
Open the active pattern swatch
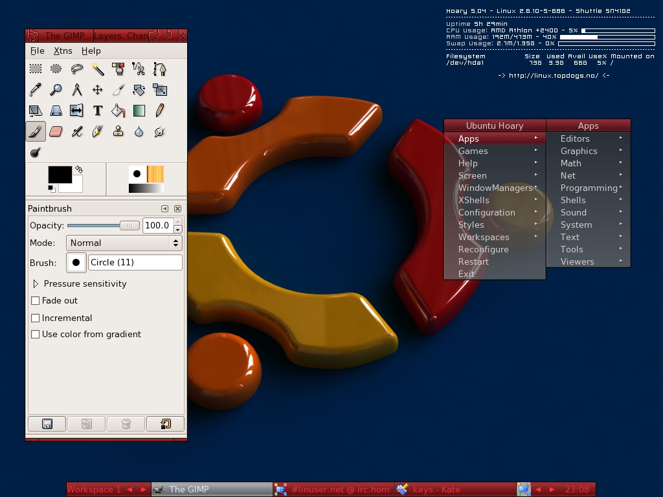(x=155, y=174)
